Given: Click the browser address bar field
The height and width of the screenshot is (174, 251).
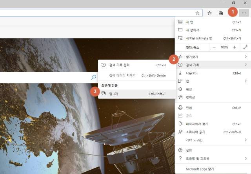Looking at the screenshot, I should coord(101,13).
